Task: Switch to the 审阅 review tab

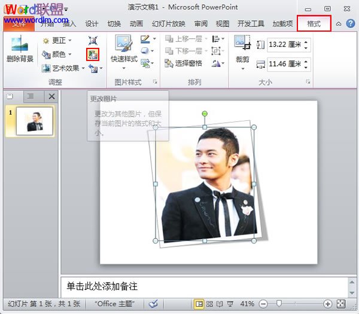Action: (x=201, y=23)
